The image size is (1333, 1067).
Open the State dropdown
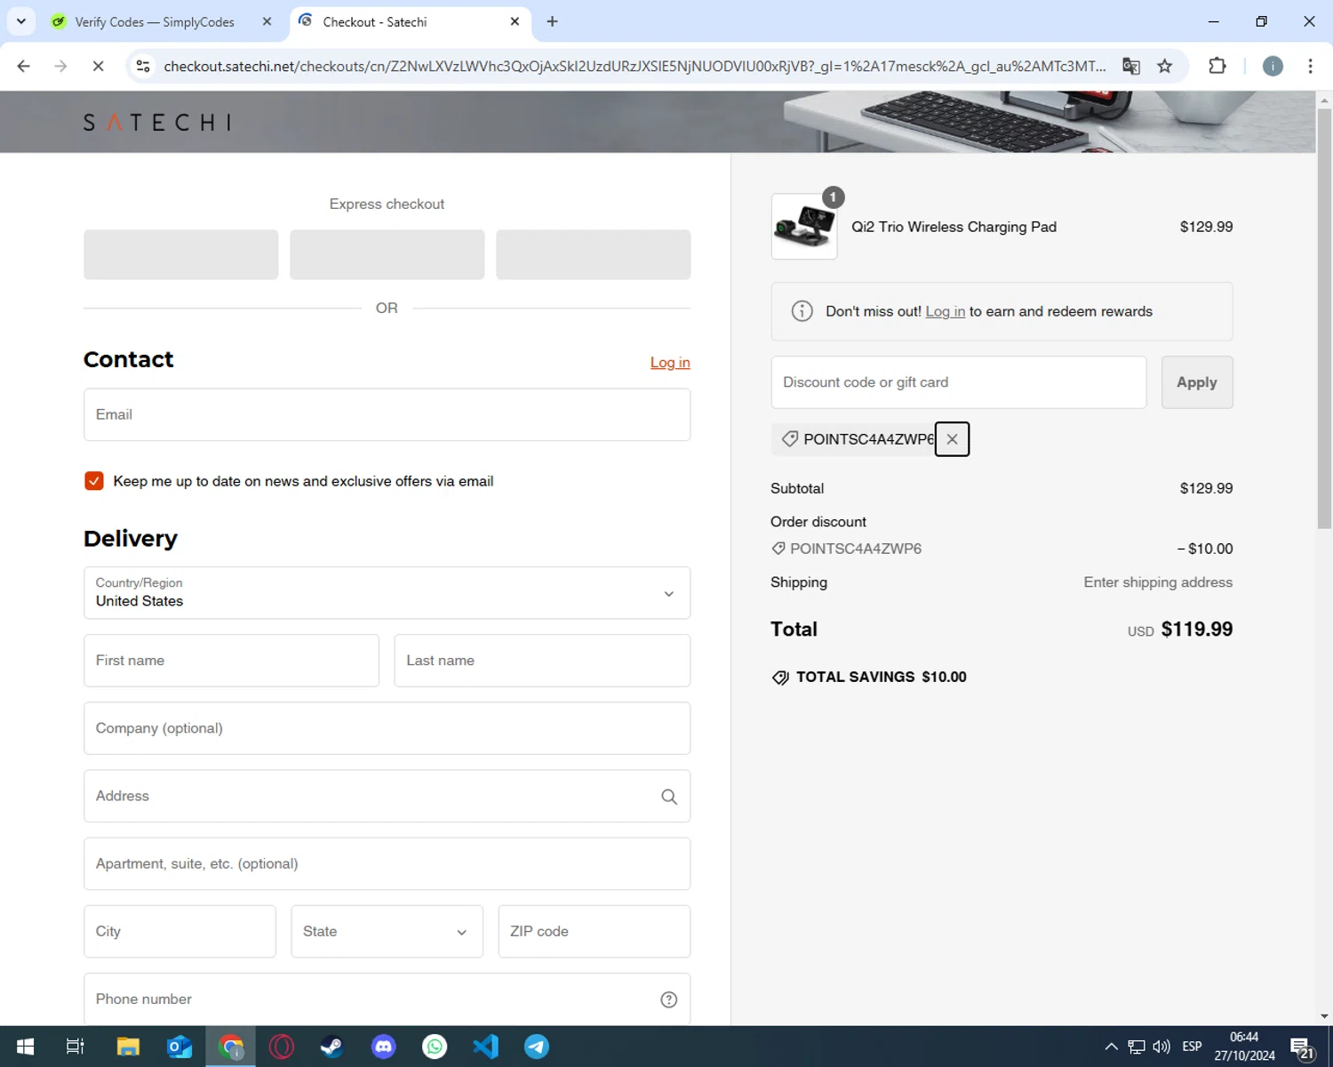coord(387,932)
